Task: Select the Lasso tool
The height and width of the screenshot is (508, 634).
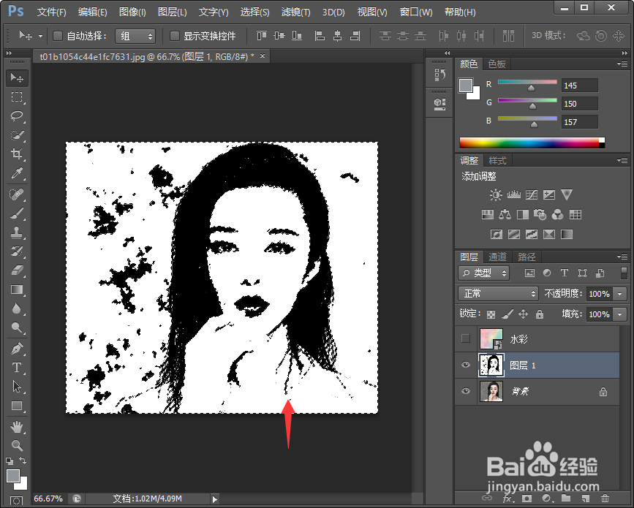Action: pyautogui.click(x=17, y=116)
